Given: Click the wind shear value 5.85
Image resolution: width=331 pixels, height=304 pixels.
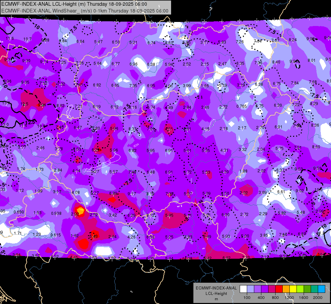Looking at the screenshot, I should 169,216.
